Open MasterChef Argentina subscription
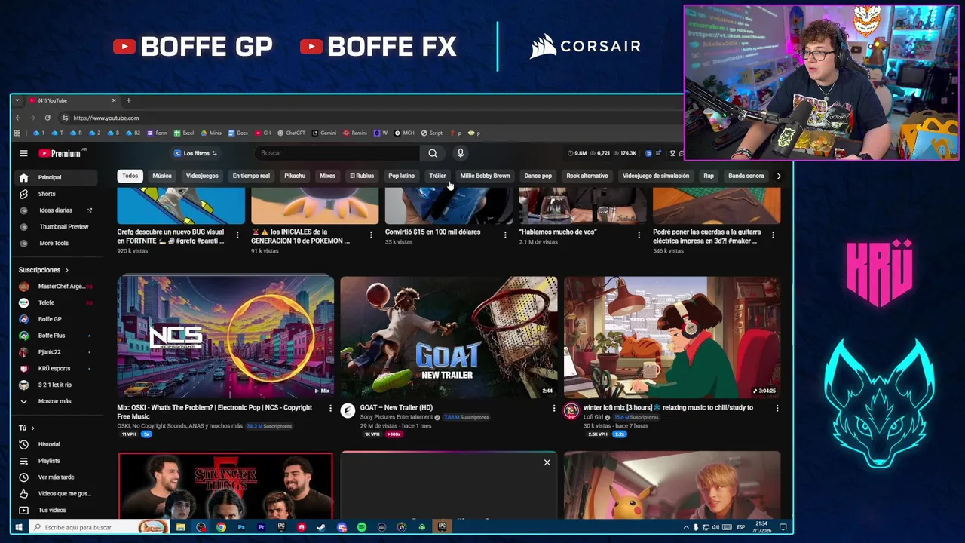 coord(57,287)
